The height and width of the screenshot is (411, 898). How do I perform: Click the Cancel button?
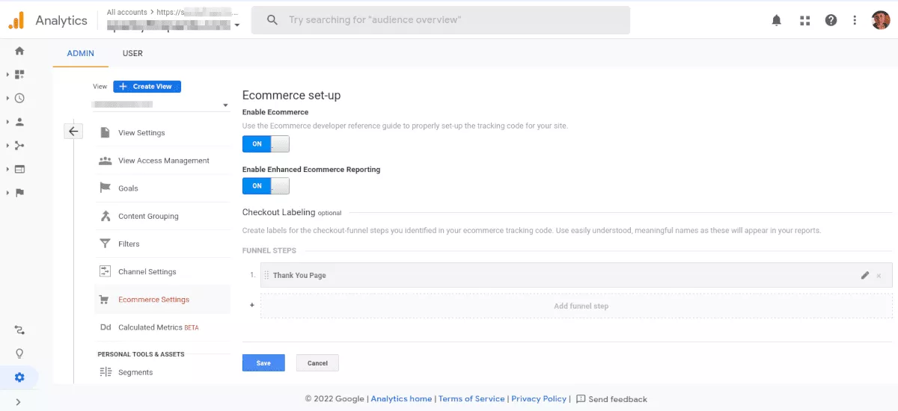pos(317,363)
